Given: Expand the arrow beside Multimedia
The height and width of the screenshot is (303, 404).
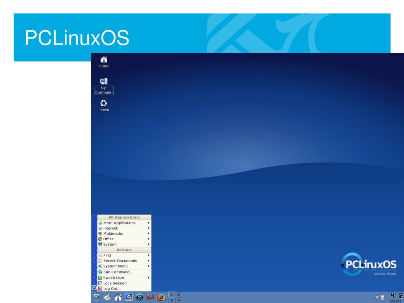Looking at the screenshot, I should (149, 234).
